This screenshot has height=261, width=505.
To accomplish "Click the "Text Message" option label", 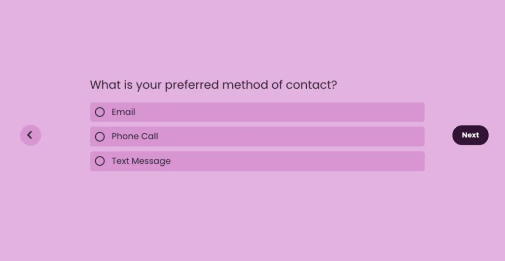I will point(141,161).
